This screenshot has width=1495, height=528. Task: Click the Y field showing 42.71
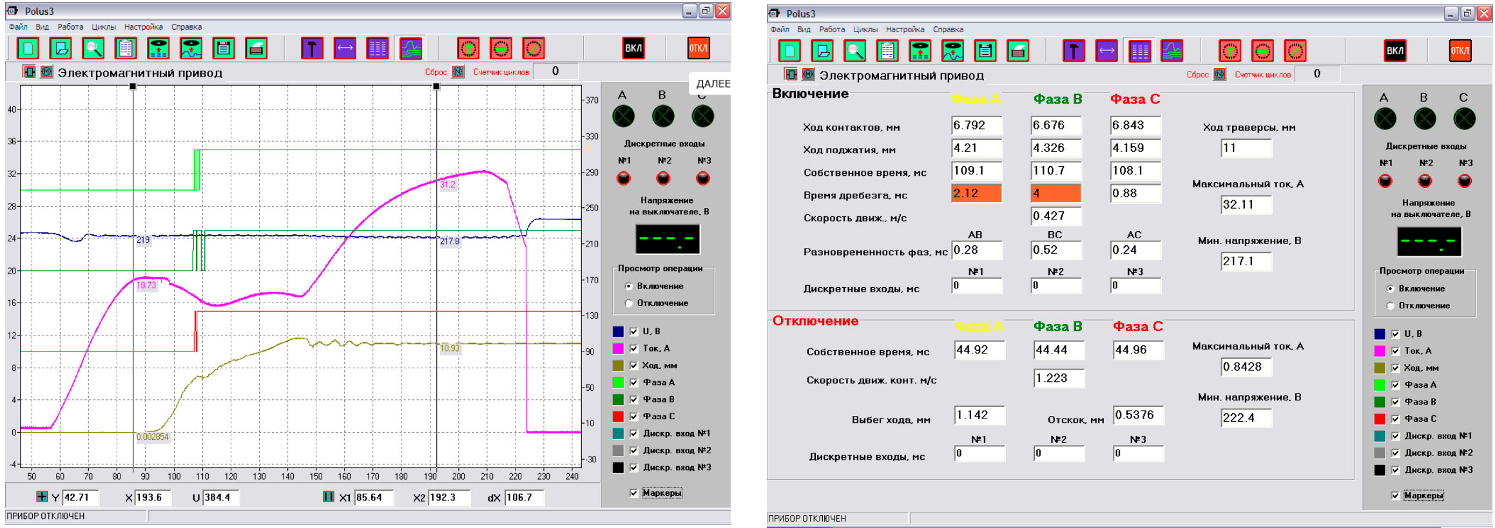pyautogui.click(x=81, y=497)
